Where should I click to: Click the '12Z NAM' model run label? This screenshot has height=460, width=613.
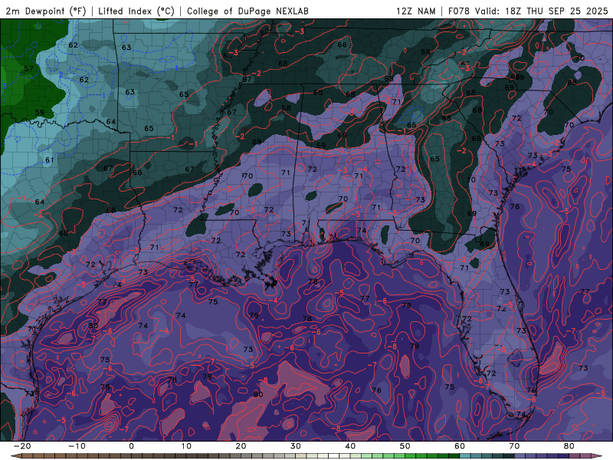[415, 11]
